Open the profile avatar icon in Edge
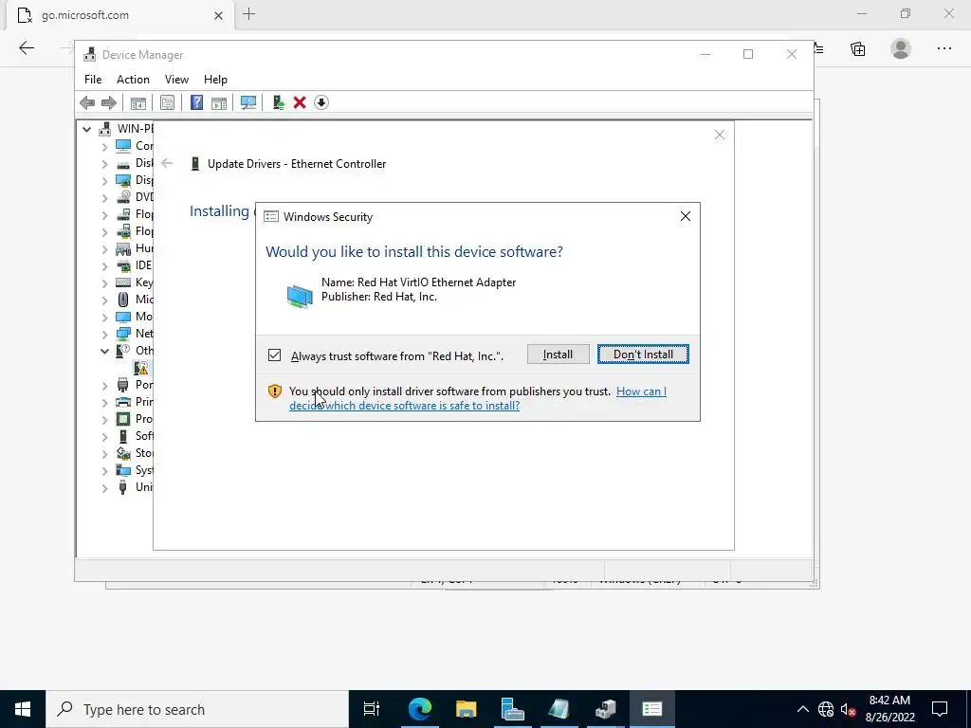Screen dimensions: 971x728 [901, 49]
